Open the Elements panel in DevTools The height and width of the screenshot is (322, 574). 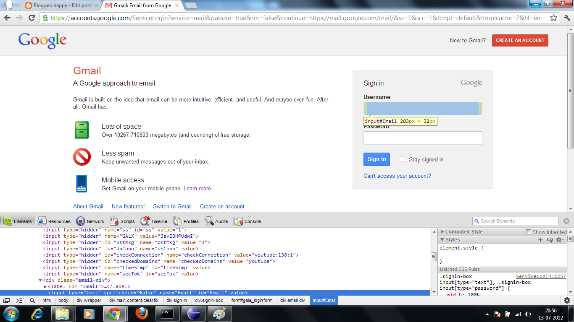pos(18,221)
